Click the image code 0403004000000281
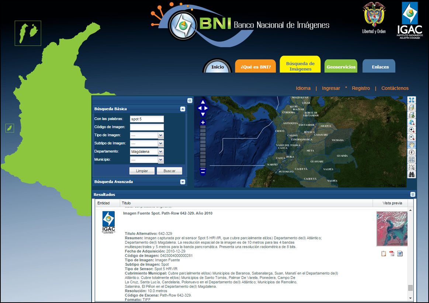 tap(176, 256)
